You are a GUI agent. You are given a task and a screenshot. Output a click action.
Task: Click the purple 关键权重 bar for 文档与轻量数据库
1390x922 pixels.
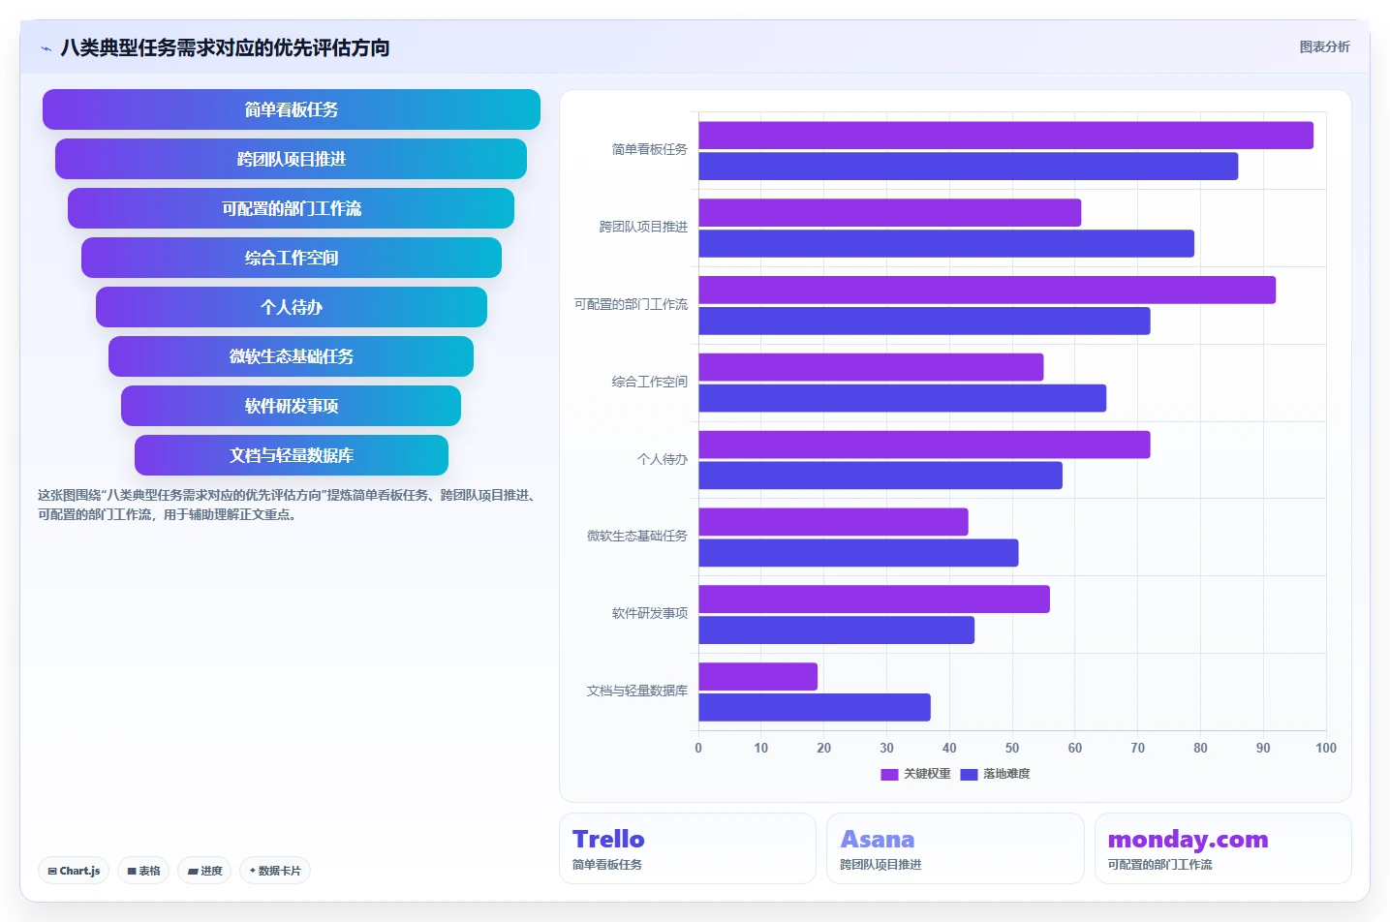(757, 677)
